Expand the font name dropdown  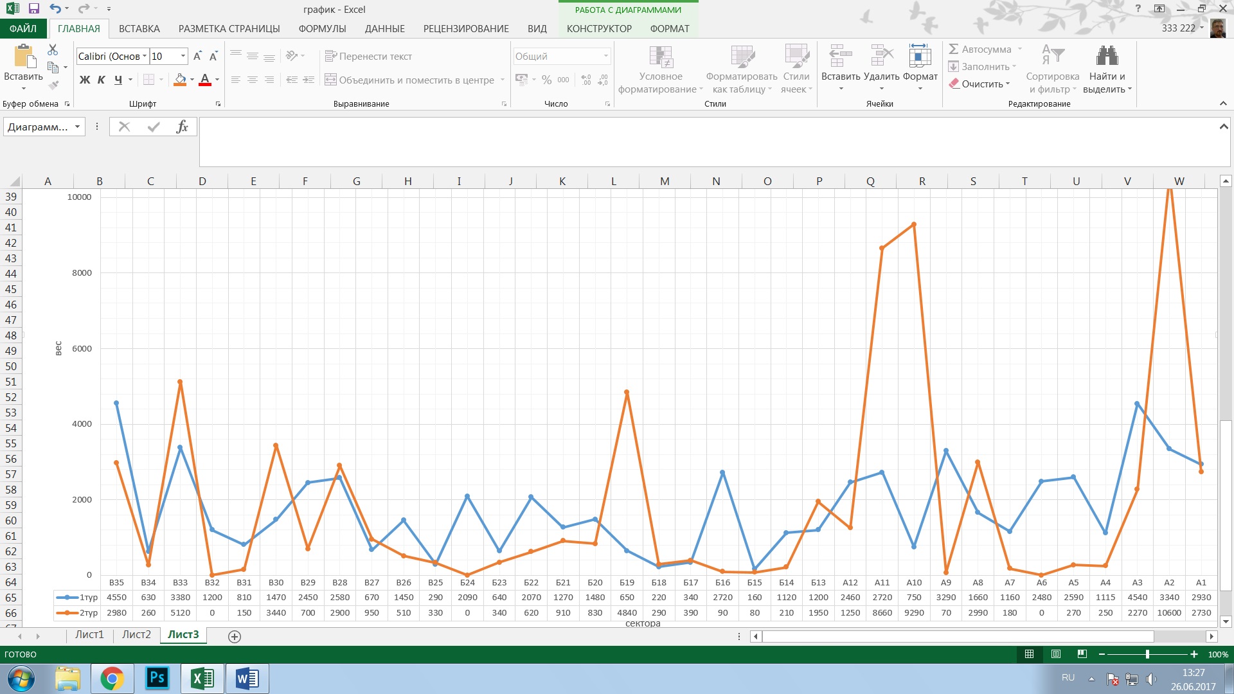coord(145,57)
